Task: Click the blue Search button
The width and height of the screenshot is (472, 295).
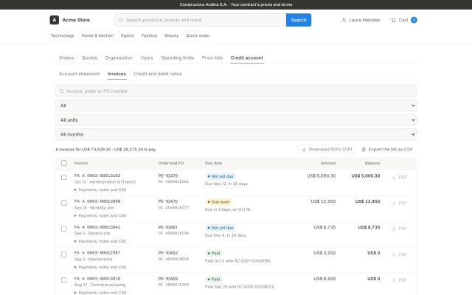Action: (x=299, y=20)
